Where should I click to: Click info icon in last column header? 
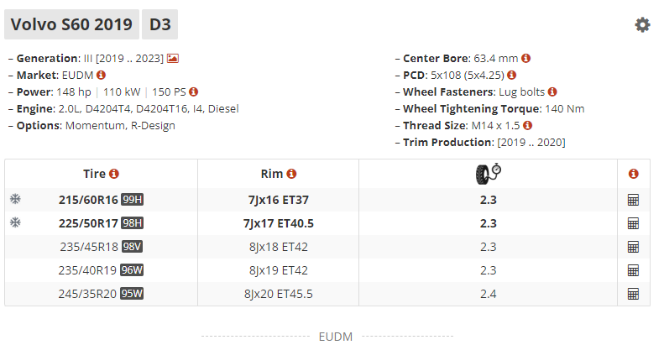(634, 174)
